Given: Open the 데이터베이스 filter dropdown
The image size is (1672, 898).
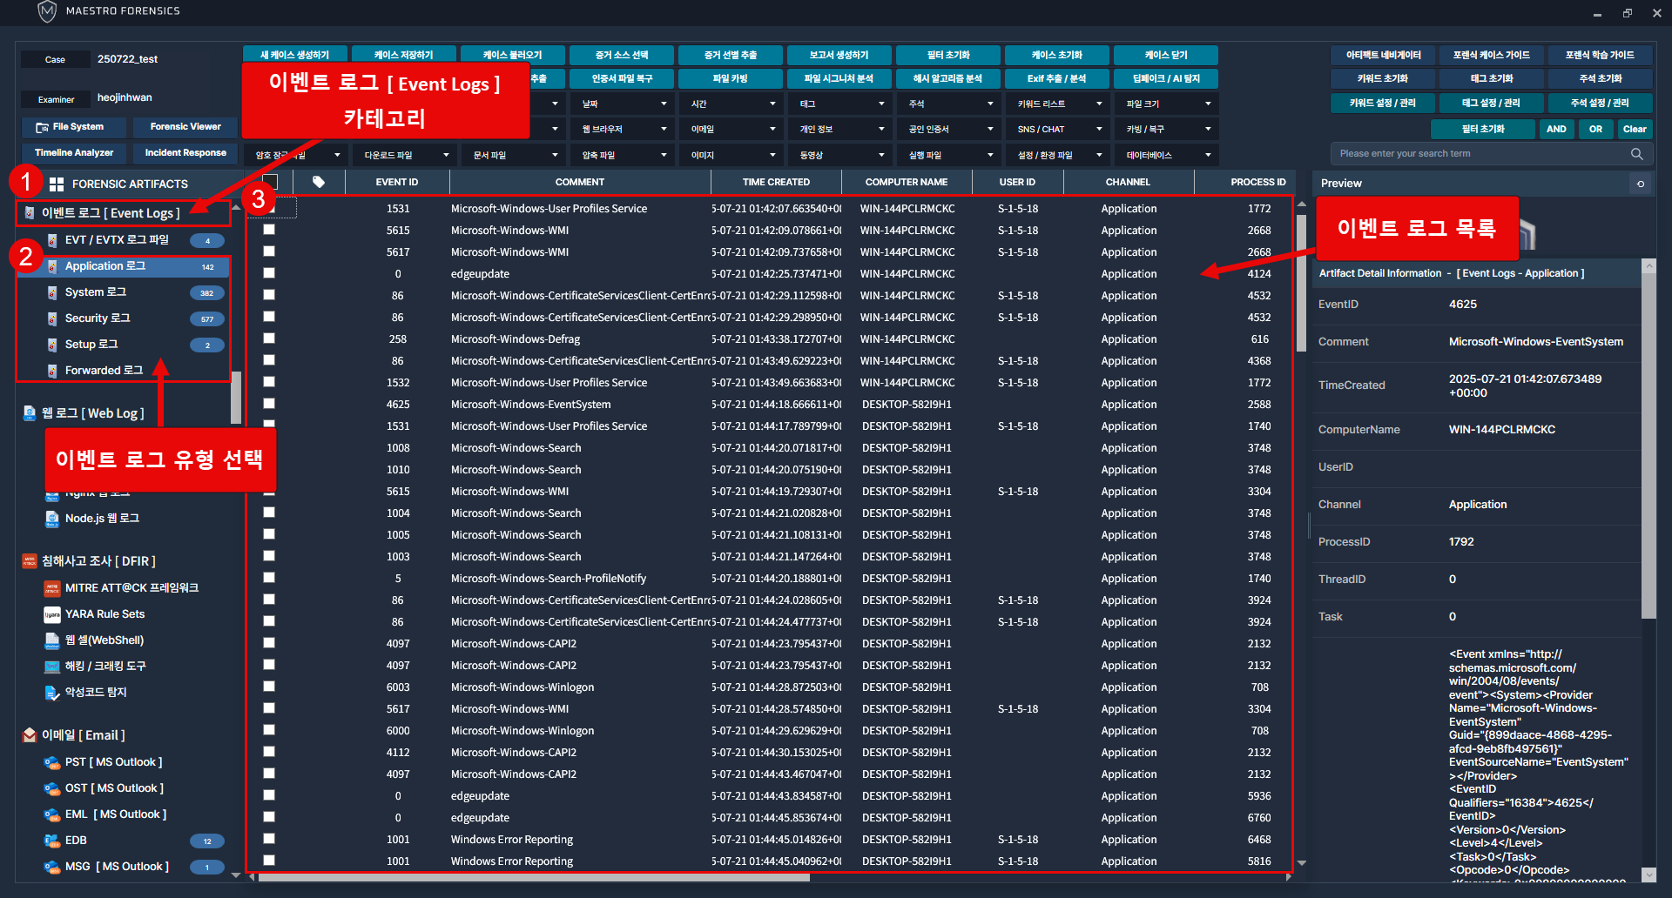Looking at the screenshot, I should pyautogui.click(x=1165, y=156).
